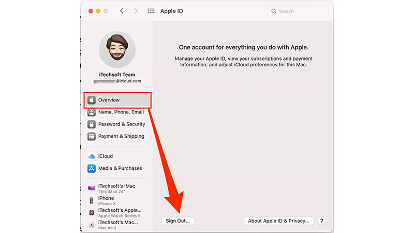Click the help question mark button
The image size is (414, 233).
[x=321, y=221]
